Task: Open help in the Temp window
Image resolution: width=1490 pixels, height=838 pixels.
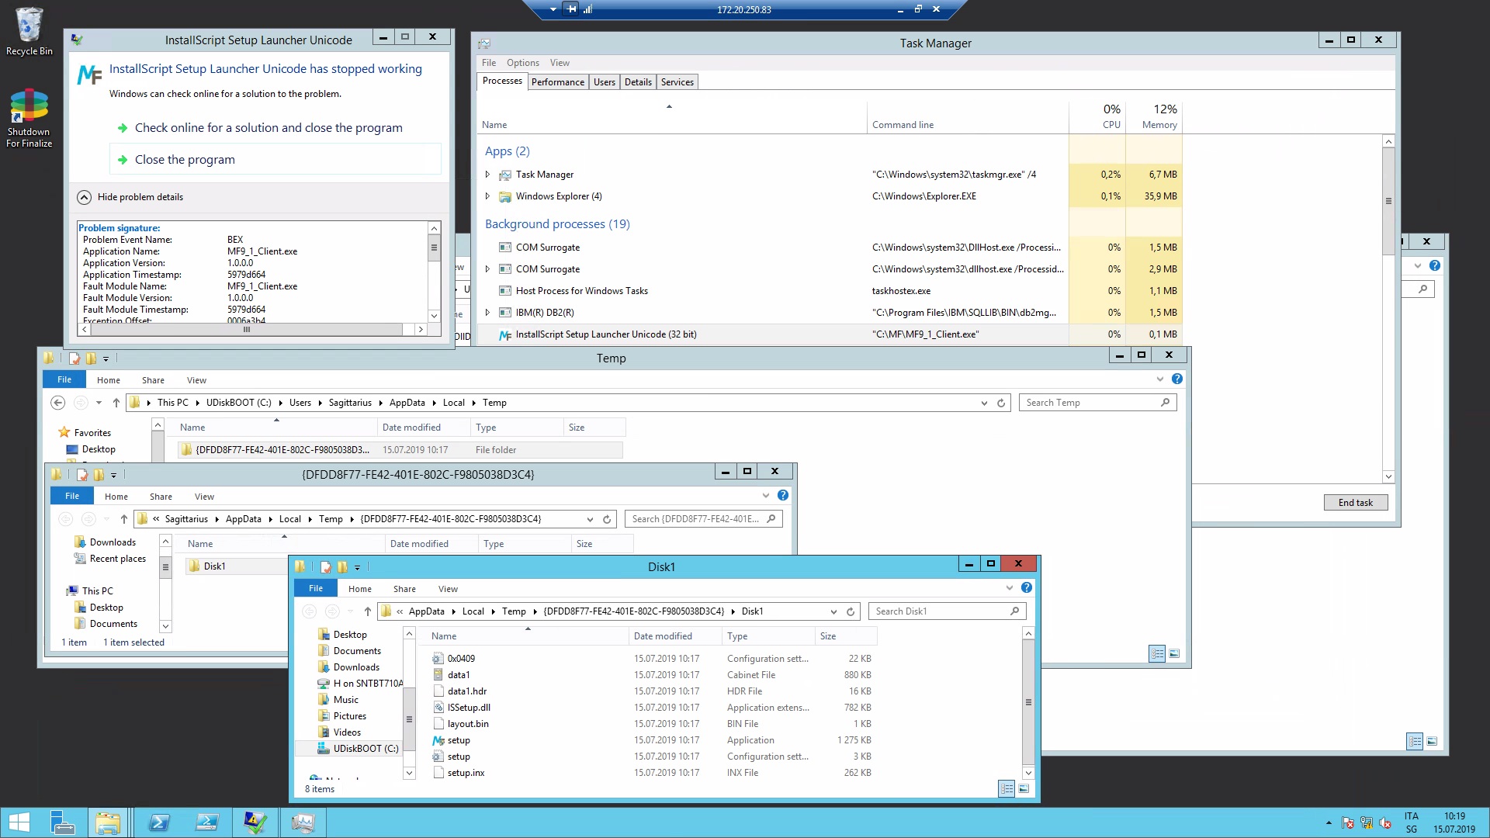Action: [1177, 379]
